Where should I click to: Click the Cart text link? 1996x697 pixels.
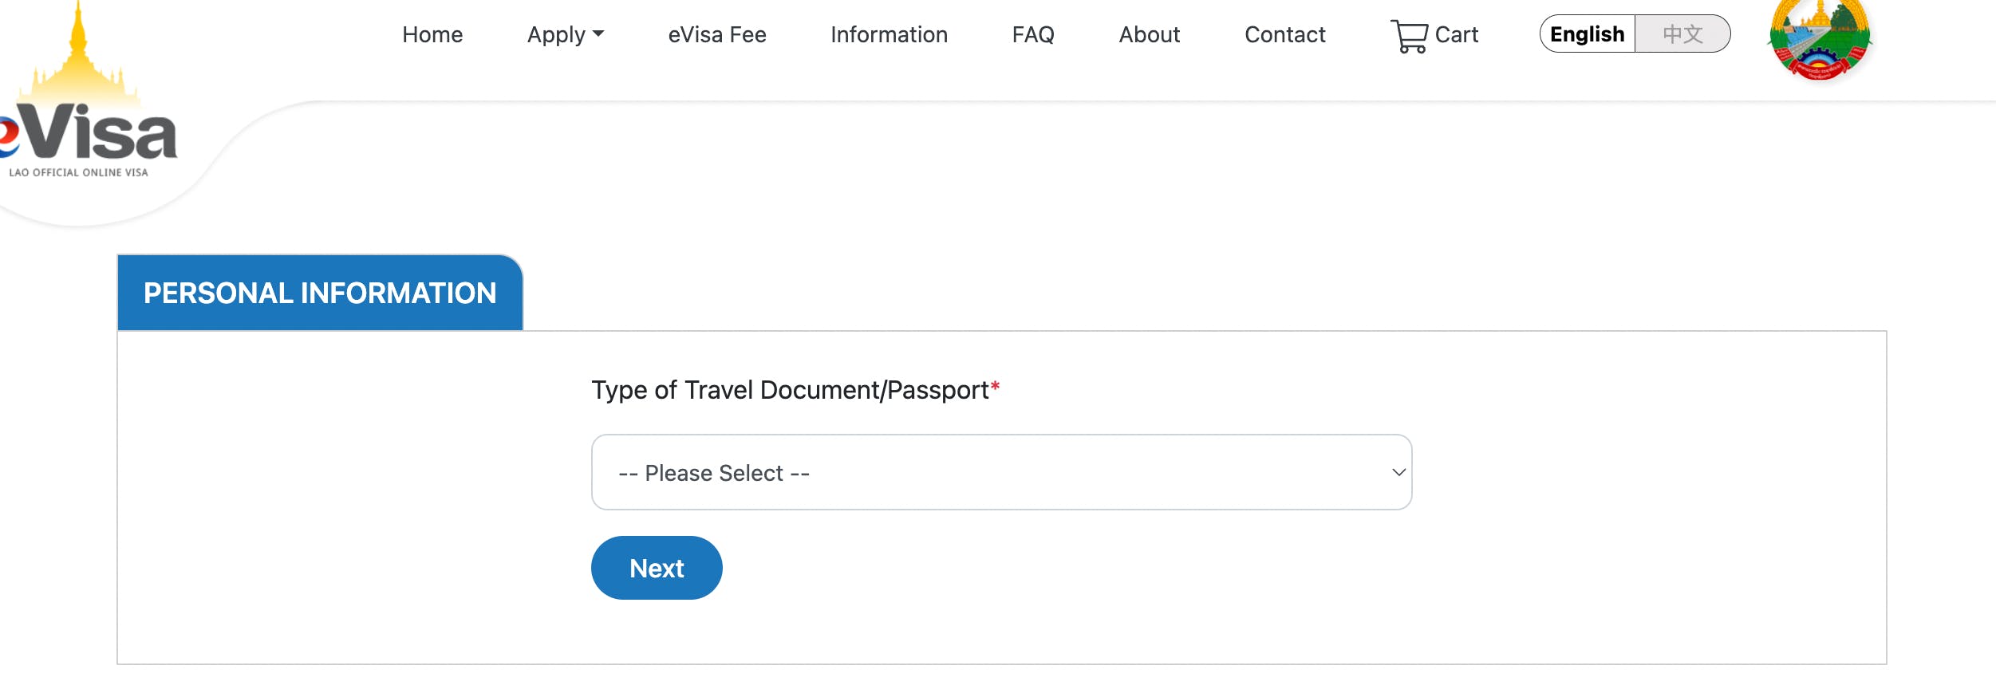1457,34
